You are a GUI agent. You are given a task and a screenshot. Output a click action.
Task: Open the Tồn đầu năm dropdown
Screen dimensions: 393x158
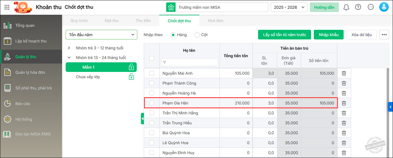pyautogui.click(x=101, y=35)
